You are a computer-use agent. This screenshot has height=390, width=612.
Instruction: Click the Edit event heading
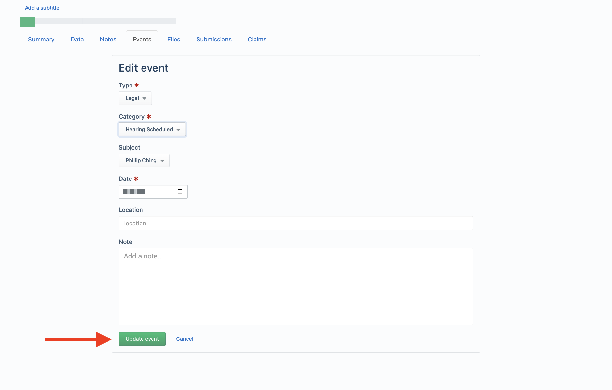[143, 68]
